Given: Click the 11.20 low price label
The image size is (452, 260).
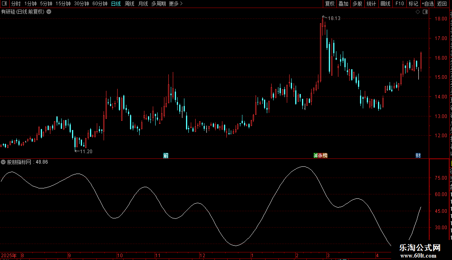Looking at the screenshot, I should (86, 152).
